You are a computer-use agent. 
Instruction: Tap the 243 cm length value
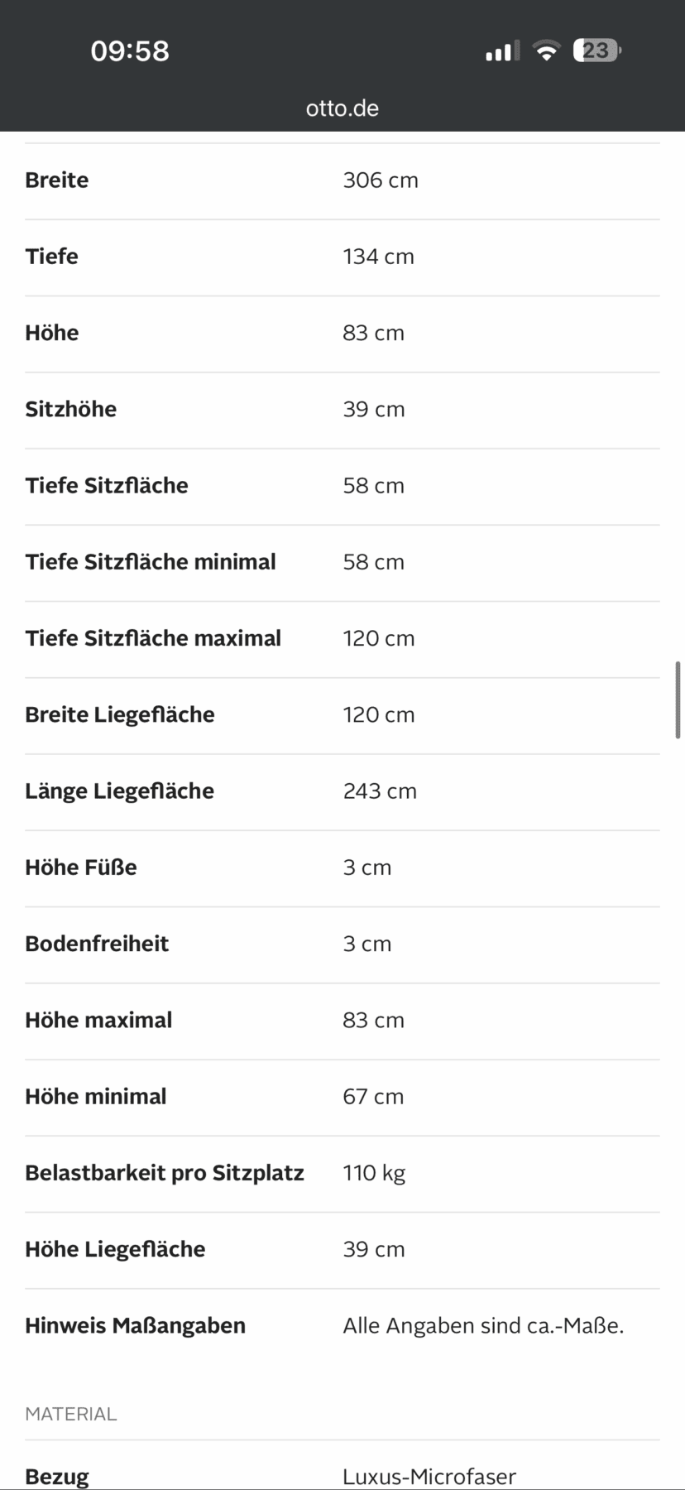click(x=380, y=791)
